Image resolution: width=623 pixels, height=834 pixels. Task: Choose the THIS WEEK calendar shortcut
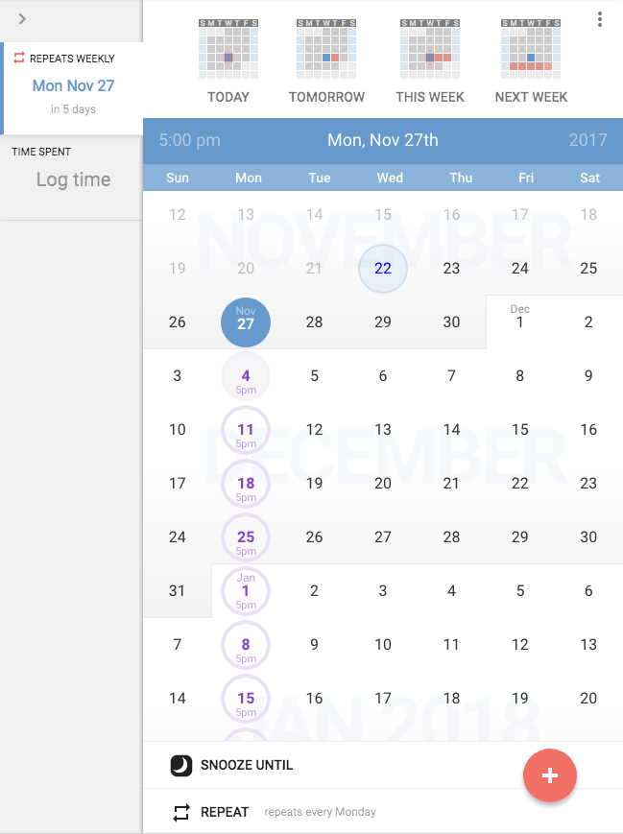tap(430, 50)
